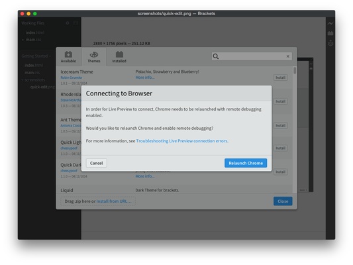
Task: Click the Extract layers icon in right toolbar
Action: 330,43
